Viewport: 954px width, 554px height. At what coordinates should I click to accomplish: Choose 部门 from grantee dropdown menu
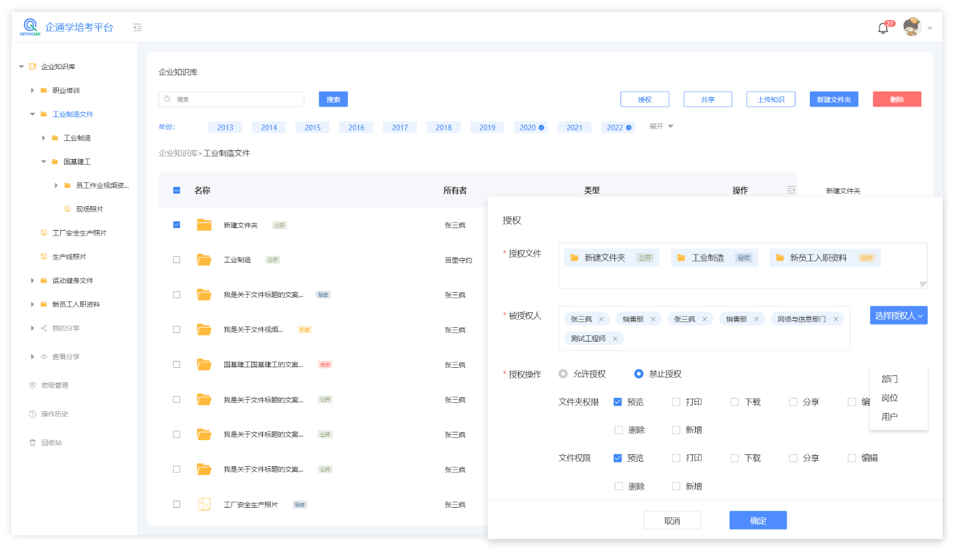(889, 379)
